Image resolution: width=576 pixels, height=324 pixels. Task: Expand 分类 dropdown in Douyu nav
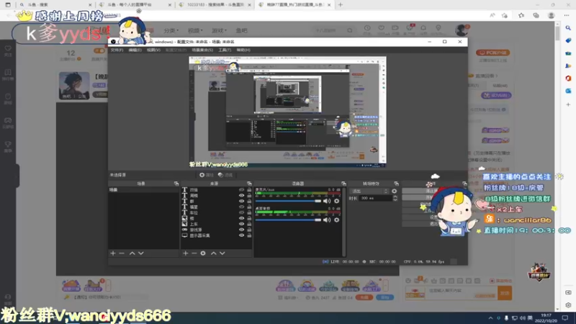tap(171, 30)
